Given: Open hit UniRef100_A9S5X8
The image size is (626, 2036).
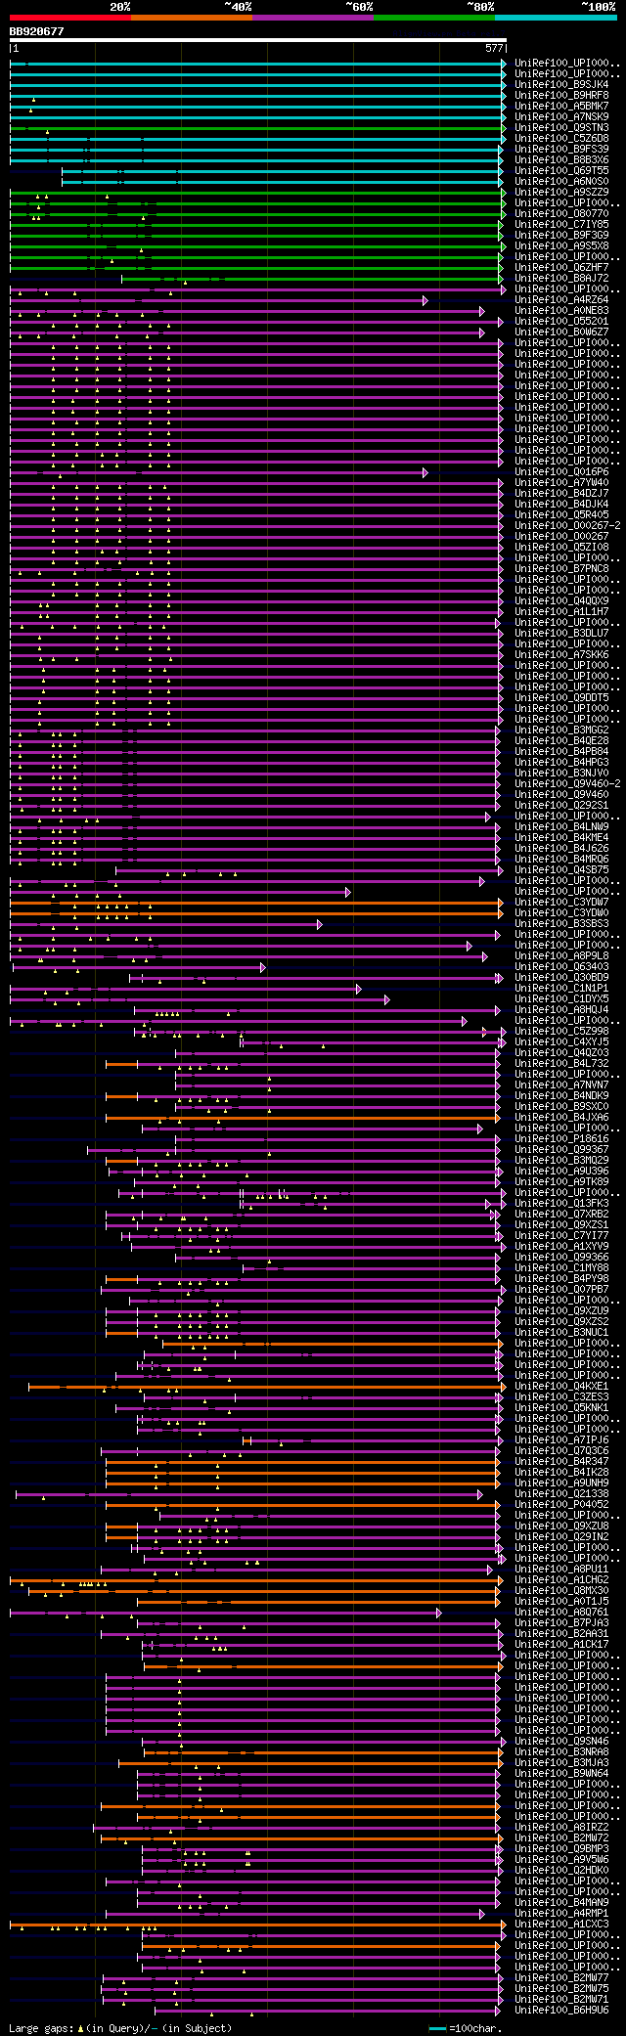Looking at the screenshot, I should (x=561, y=245).
